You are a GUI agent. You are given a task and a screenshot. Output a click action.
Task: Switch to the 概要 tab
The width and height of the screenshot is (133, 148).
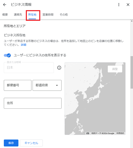[5, 15]
